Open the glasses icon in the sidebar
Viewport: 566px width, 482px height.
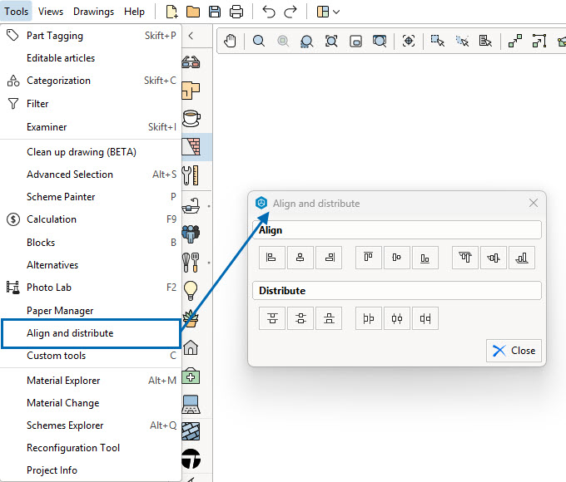tap(191, 62)
